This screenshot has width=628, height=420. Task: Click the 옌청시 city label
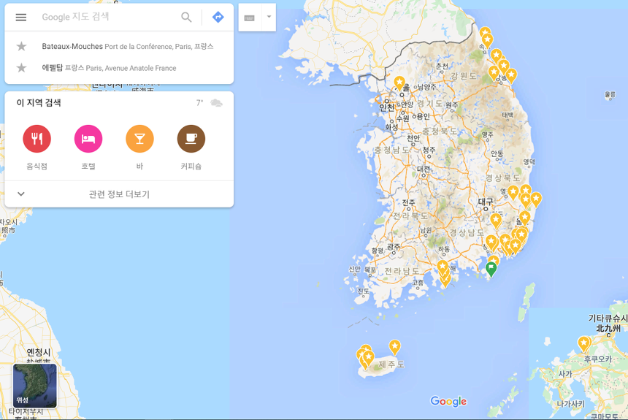(x=39, y=352)
